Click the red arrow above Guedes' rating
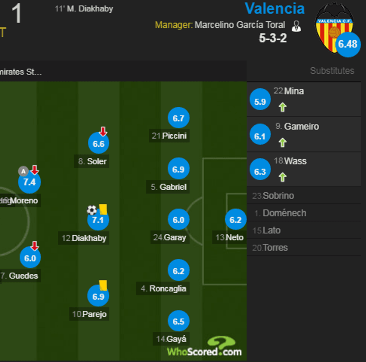The width and height of the screenshot is (366, 362). pos(34,246)
